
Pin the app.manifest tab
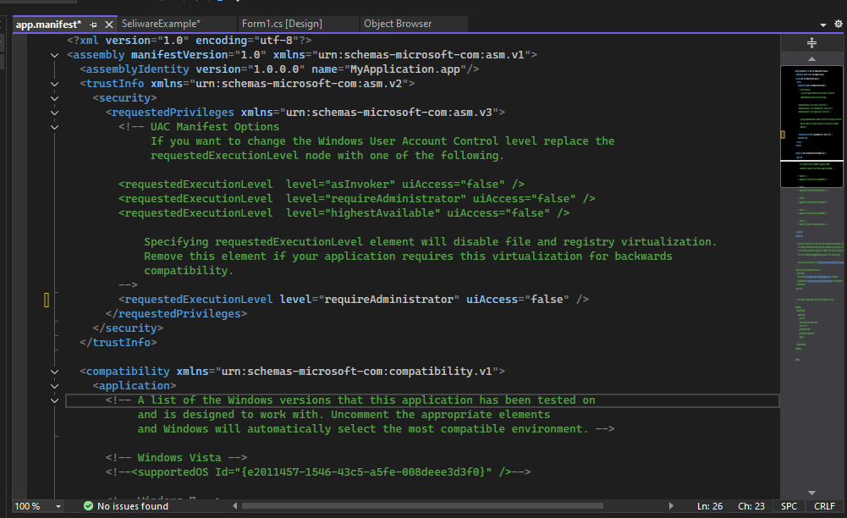click(x=93, y=25)
